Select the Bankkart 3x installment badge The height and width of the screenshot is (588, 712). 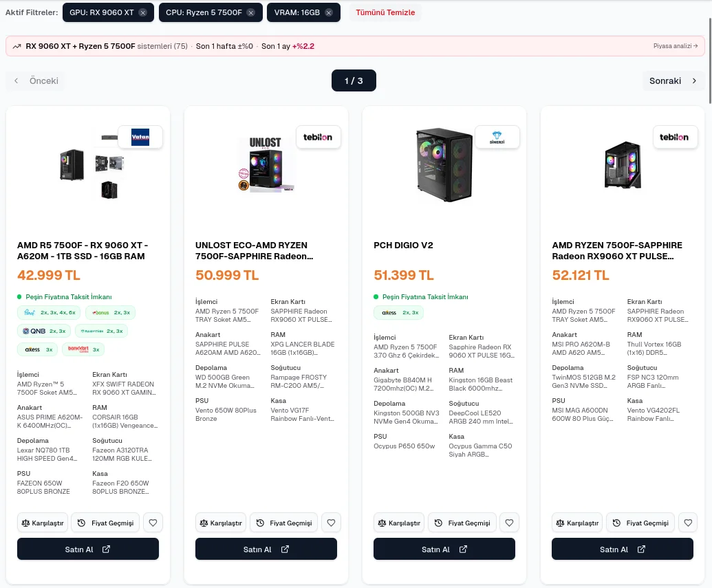pos(83,349)
